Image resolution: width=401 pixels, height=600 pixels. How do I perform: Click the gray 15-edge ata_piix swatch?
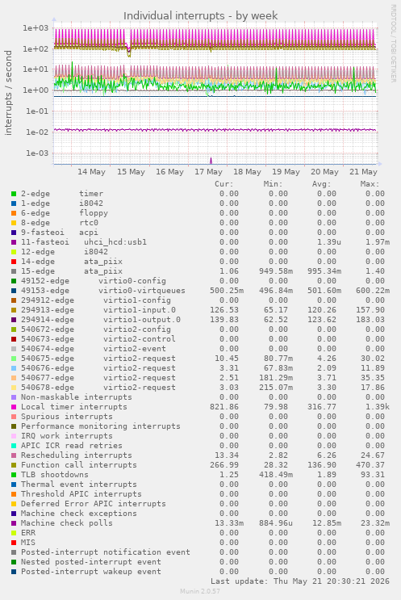click(x=14, y=271)
